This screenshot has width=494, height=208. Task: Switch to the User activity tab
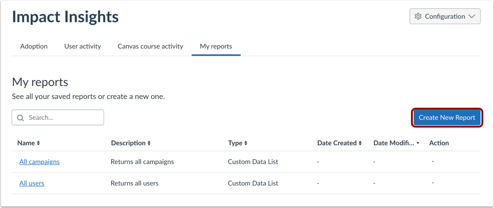click(83, 46)
